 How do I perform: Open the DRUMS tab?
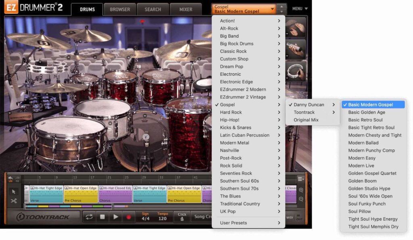click(87, 10)
